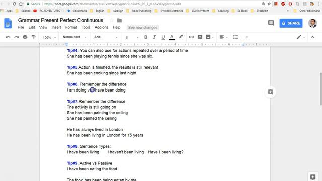
Task: Bookmark this page with the star icon
Action: point(269,4)
